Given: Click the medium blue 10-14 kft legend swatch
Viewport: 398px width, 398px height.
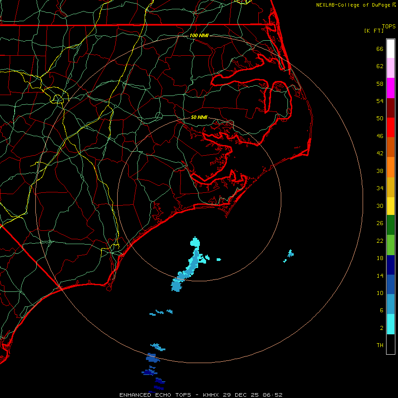Looking at the screenshot, I should click(390, 284).
